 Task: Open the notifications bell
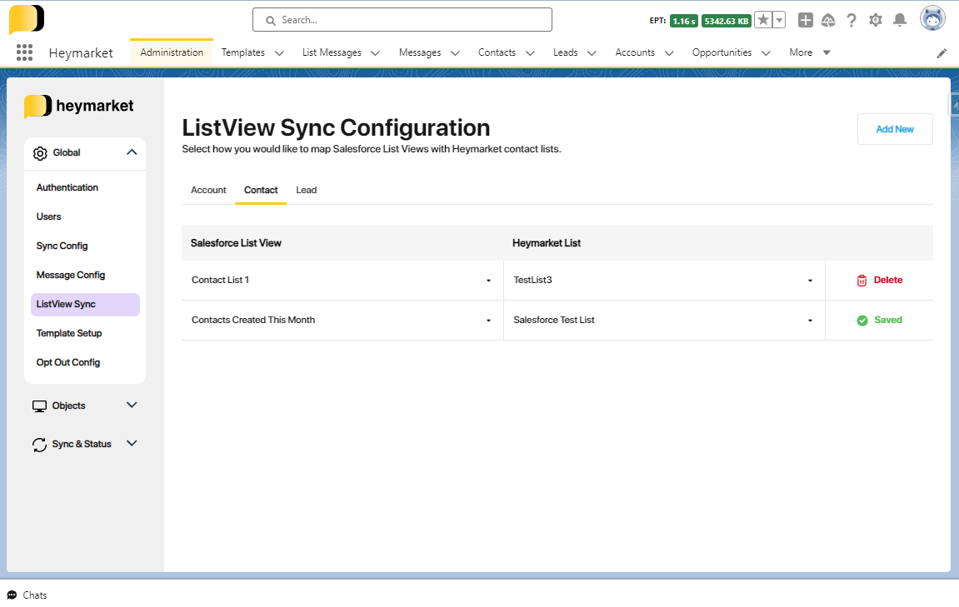tap(900, 20)
